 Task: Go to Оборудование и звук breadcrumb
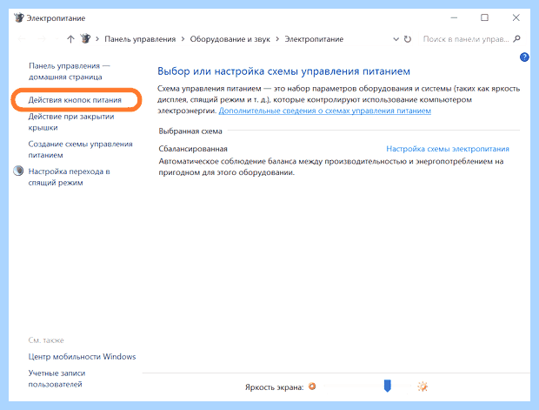(230, 39)
